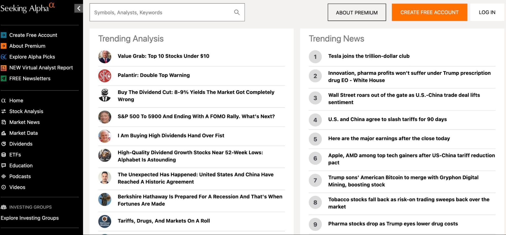The height and width of the screenshot is (235, 506).
Task: Click Explore Alpha Picks link text
Action: coord(32,57)
